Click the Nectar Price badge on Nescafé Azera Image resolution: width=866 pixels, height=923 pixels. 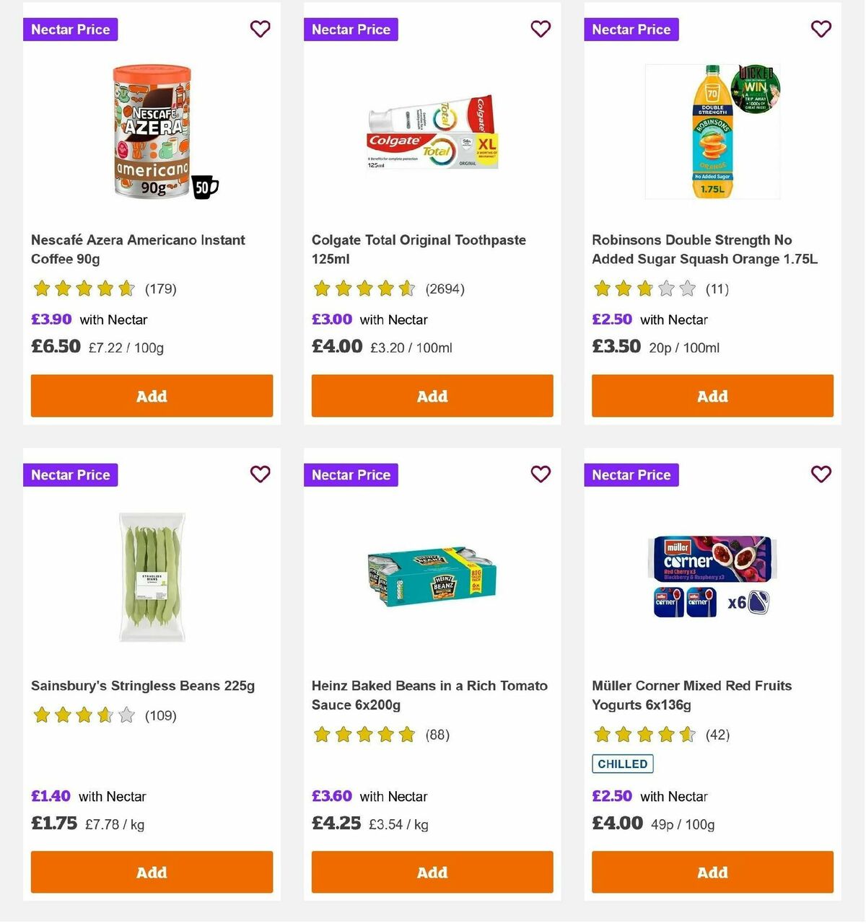click(70, 30)
